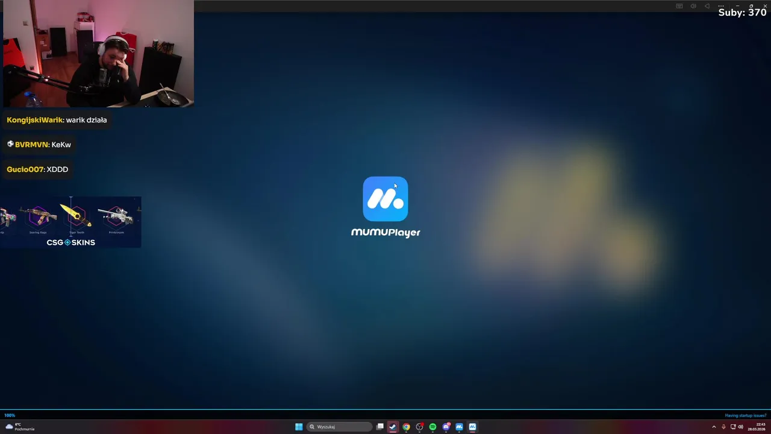Open the 'Having startup issues?' link
The image size is (771, 434).
click(746, 415)
